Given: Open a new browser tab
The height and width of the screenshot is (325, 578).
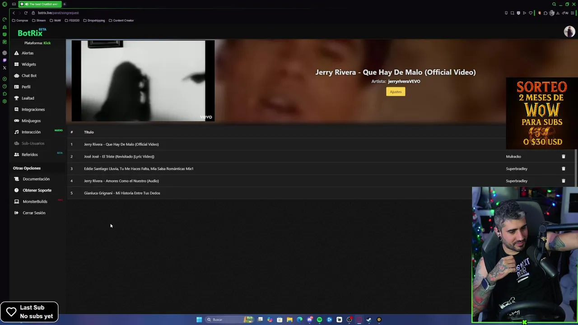Looking at the screenshot, I should coord(64,4).
